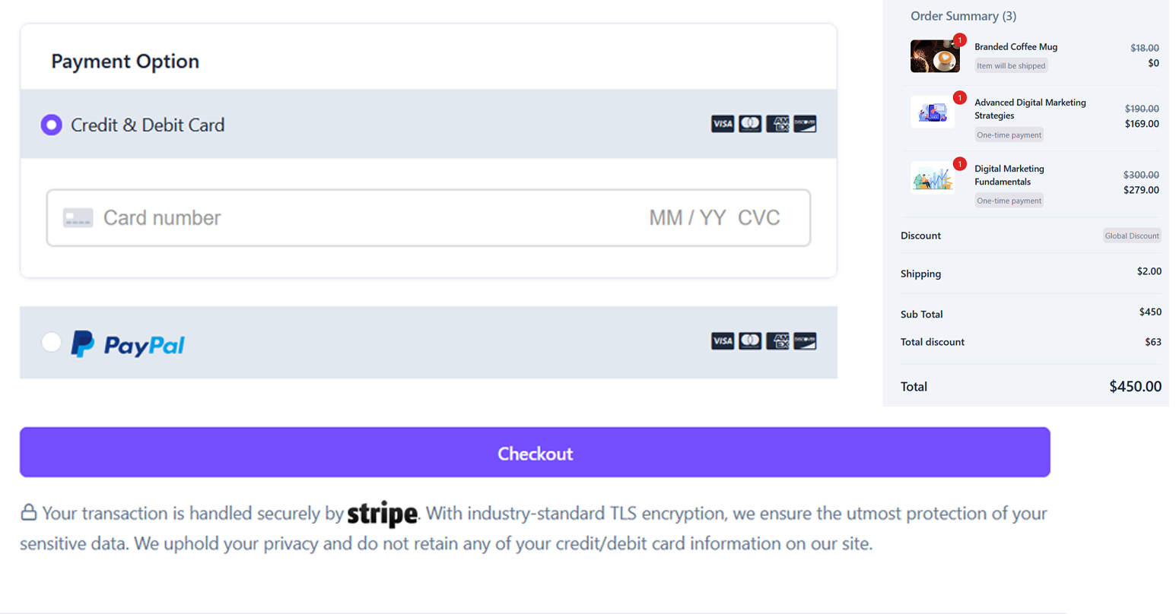
Task: Enable the Discover icon in PayPal row
Action: (x=804, y=341)
